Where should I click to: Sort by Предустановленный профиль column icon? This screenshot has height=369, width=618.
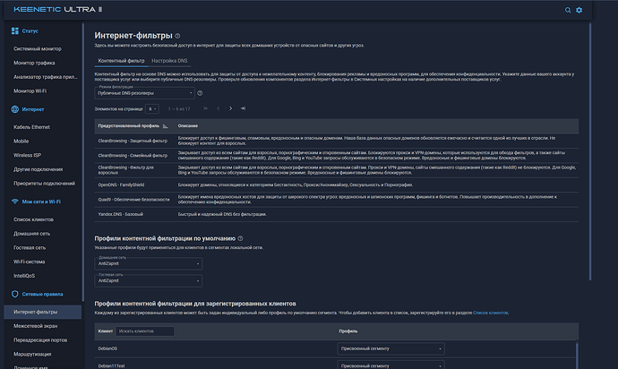[165, 126]
